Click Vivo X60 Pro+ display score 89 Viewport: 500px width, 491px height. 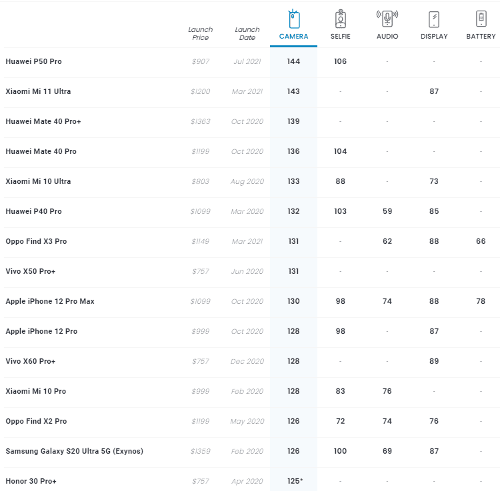pos(434,361)
